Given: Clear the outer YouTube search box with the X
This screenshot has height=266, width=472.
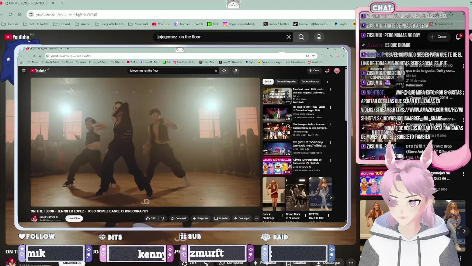Looking at the screenshot, I should click(x=289, y=37).
